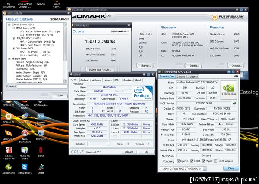Collapse the HDR/SM3.0 Score tree node
The height and width of the screenshot is (184, 259).
[x=13, y=38]
